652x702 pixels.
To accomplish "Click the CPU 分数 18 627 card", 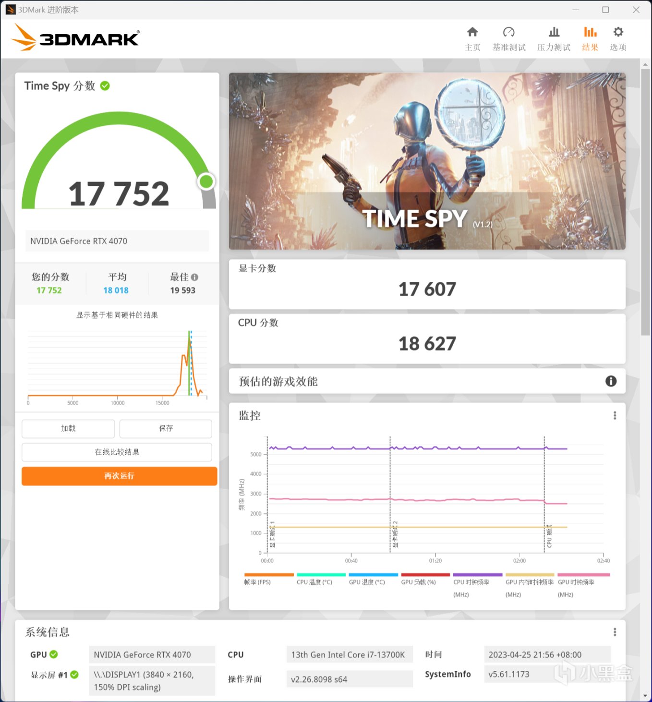I will pyautogui.click(x=427, y=339).
